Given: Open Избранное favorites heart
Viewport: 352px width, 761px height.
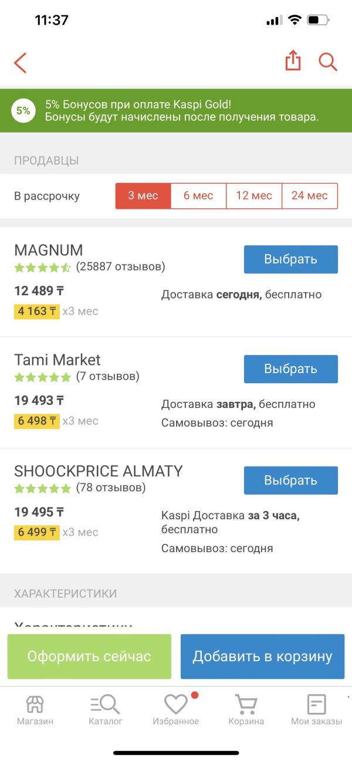Looking at the screenshot, I should click(x=176, y=711).
